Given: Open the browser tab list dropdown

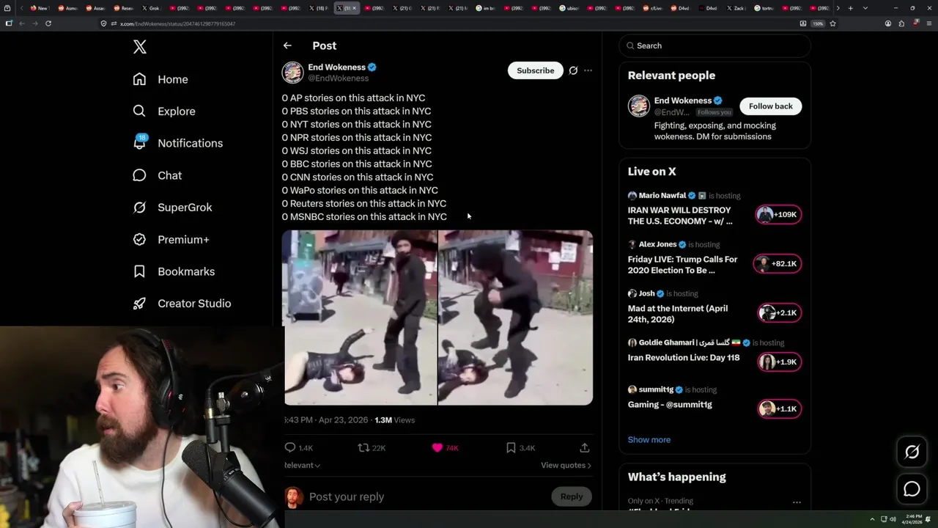Looking at the screenshot, I should tap(865, 8).
